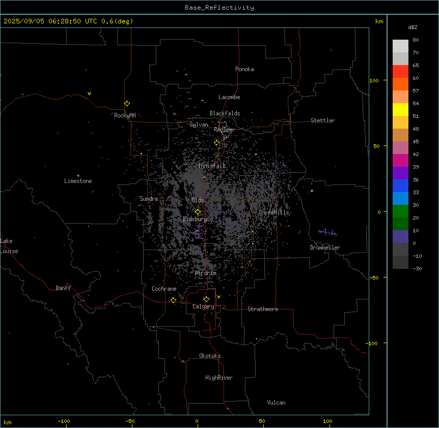Select the Lake Louise label
439x428 pixels.
pyautogui.click(x=9, y=246)
